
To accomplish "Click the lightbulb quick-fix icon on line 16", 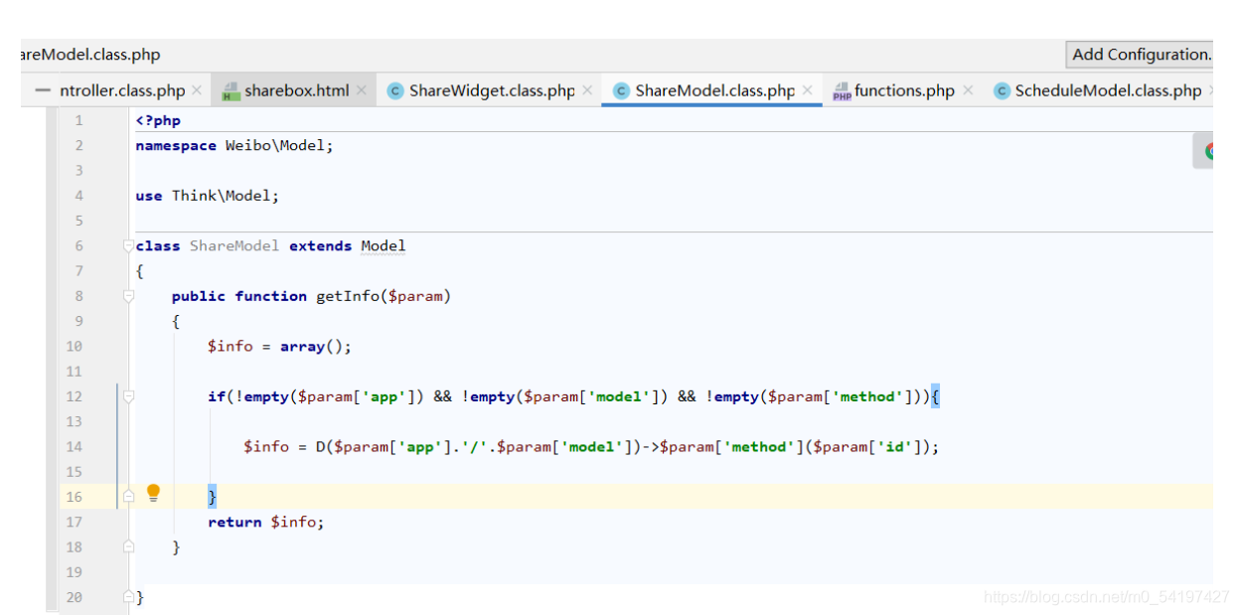I will (153, 494).
